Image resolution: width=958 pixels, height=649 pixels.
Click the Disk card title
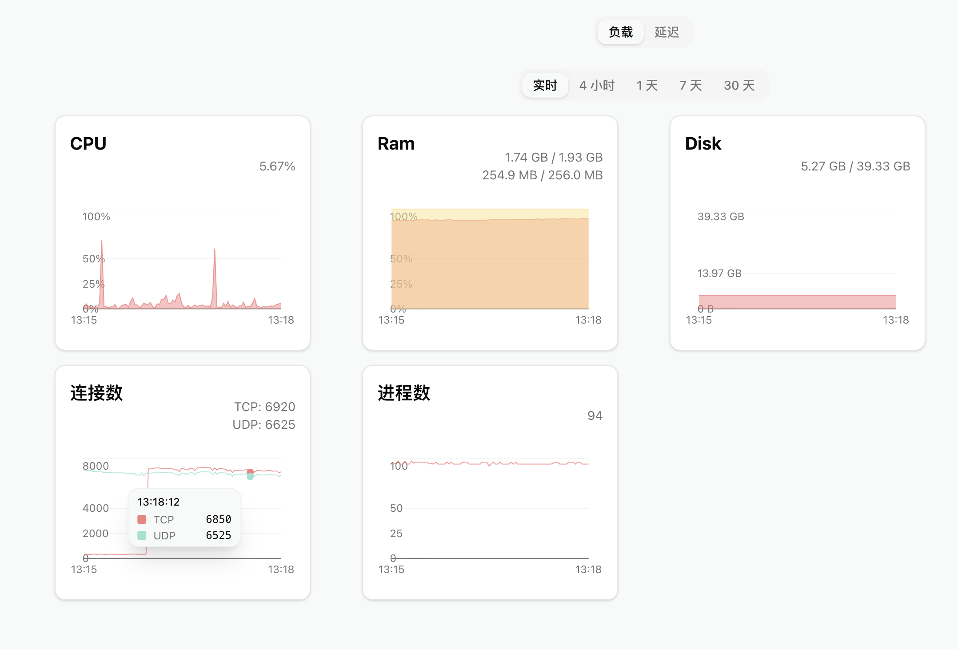(x=703, y=143)
